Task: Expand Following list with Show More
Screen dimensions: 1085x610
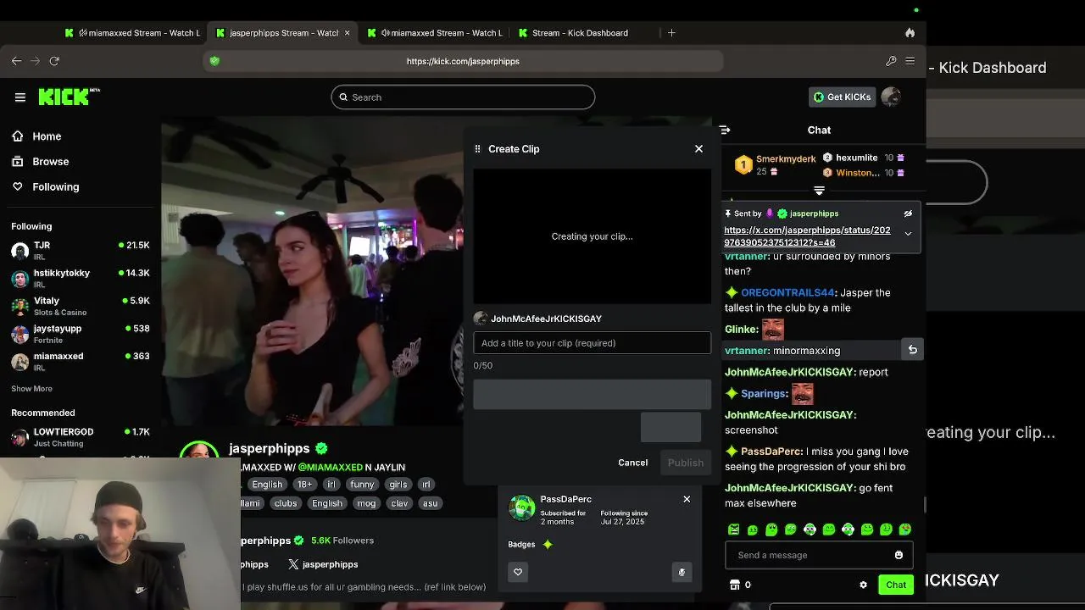Action: pos(31,389)
